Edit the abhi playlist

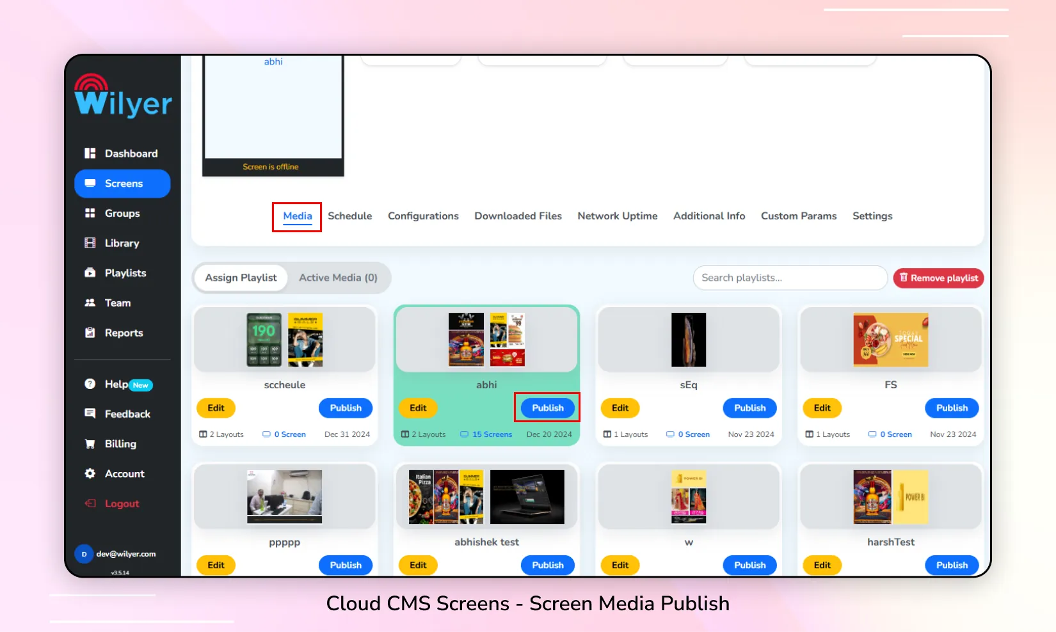tap(418, 408)
